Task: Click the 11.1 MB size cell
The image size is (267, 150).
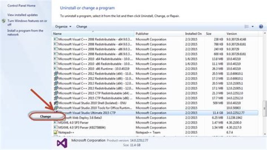Action: (217, 64)
